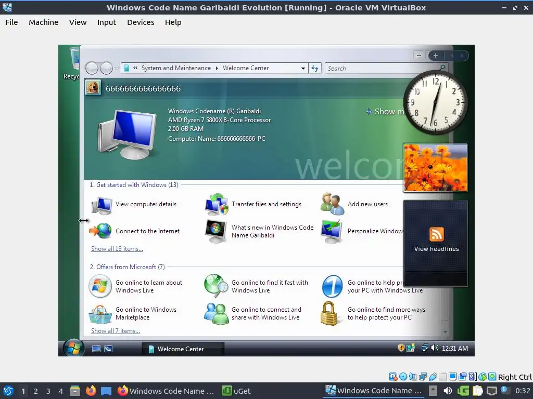This screenshot has height=399, width=533.
Task: Click the search magnifier icon
Action: pos(442,68)
